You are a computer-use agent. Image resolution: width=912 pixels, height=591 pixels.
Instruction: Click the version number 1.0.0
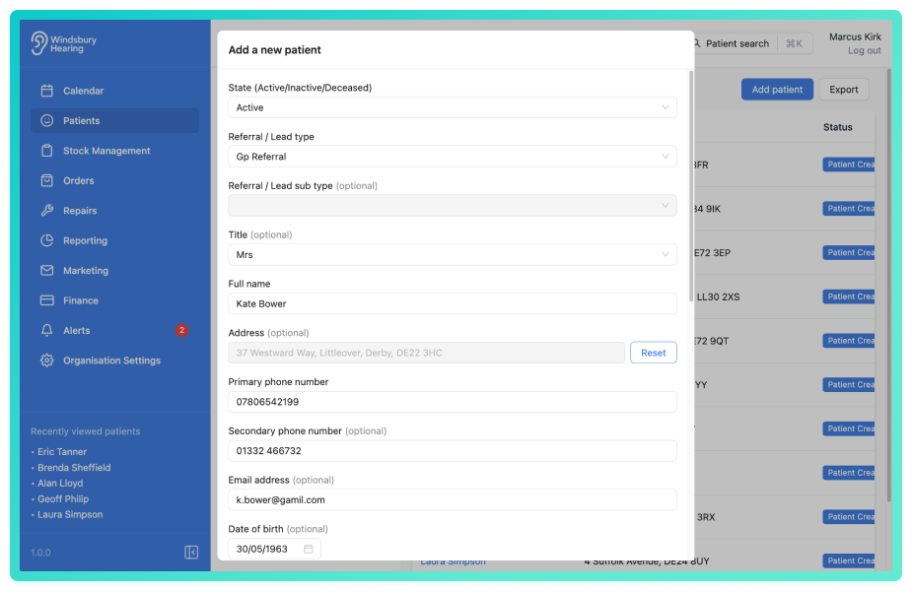40,552
